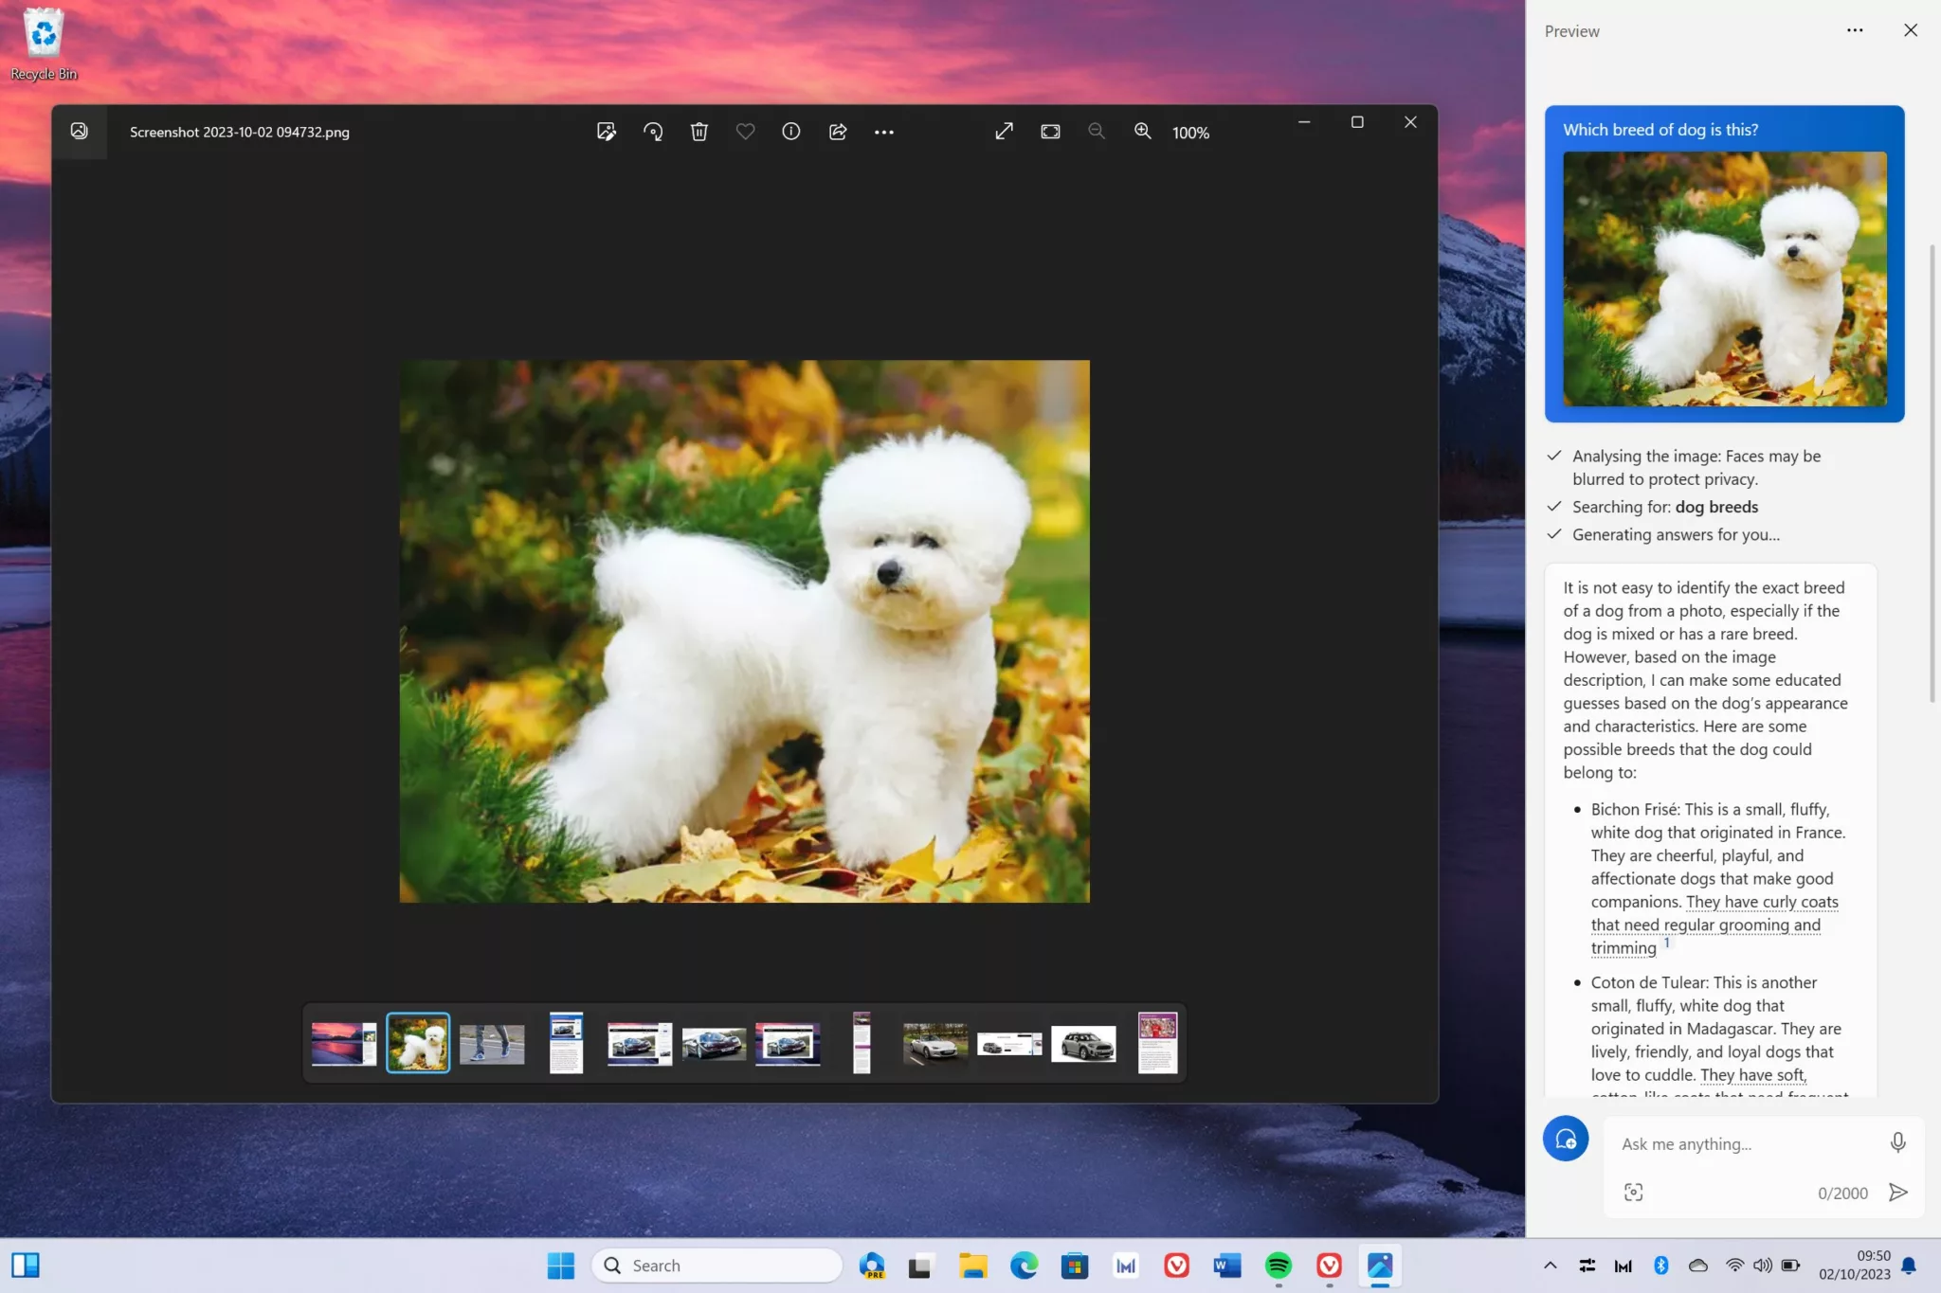Expand the hidden system tray icons chevron

1551,1266
